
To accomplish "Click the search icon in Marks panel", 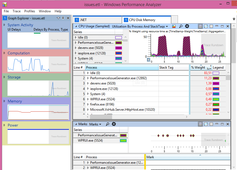I will click(107, 124).
